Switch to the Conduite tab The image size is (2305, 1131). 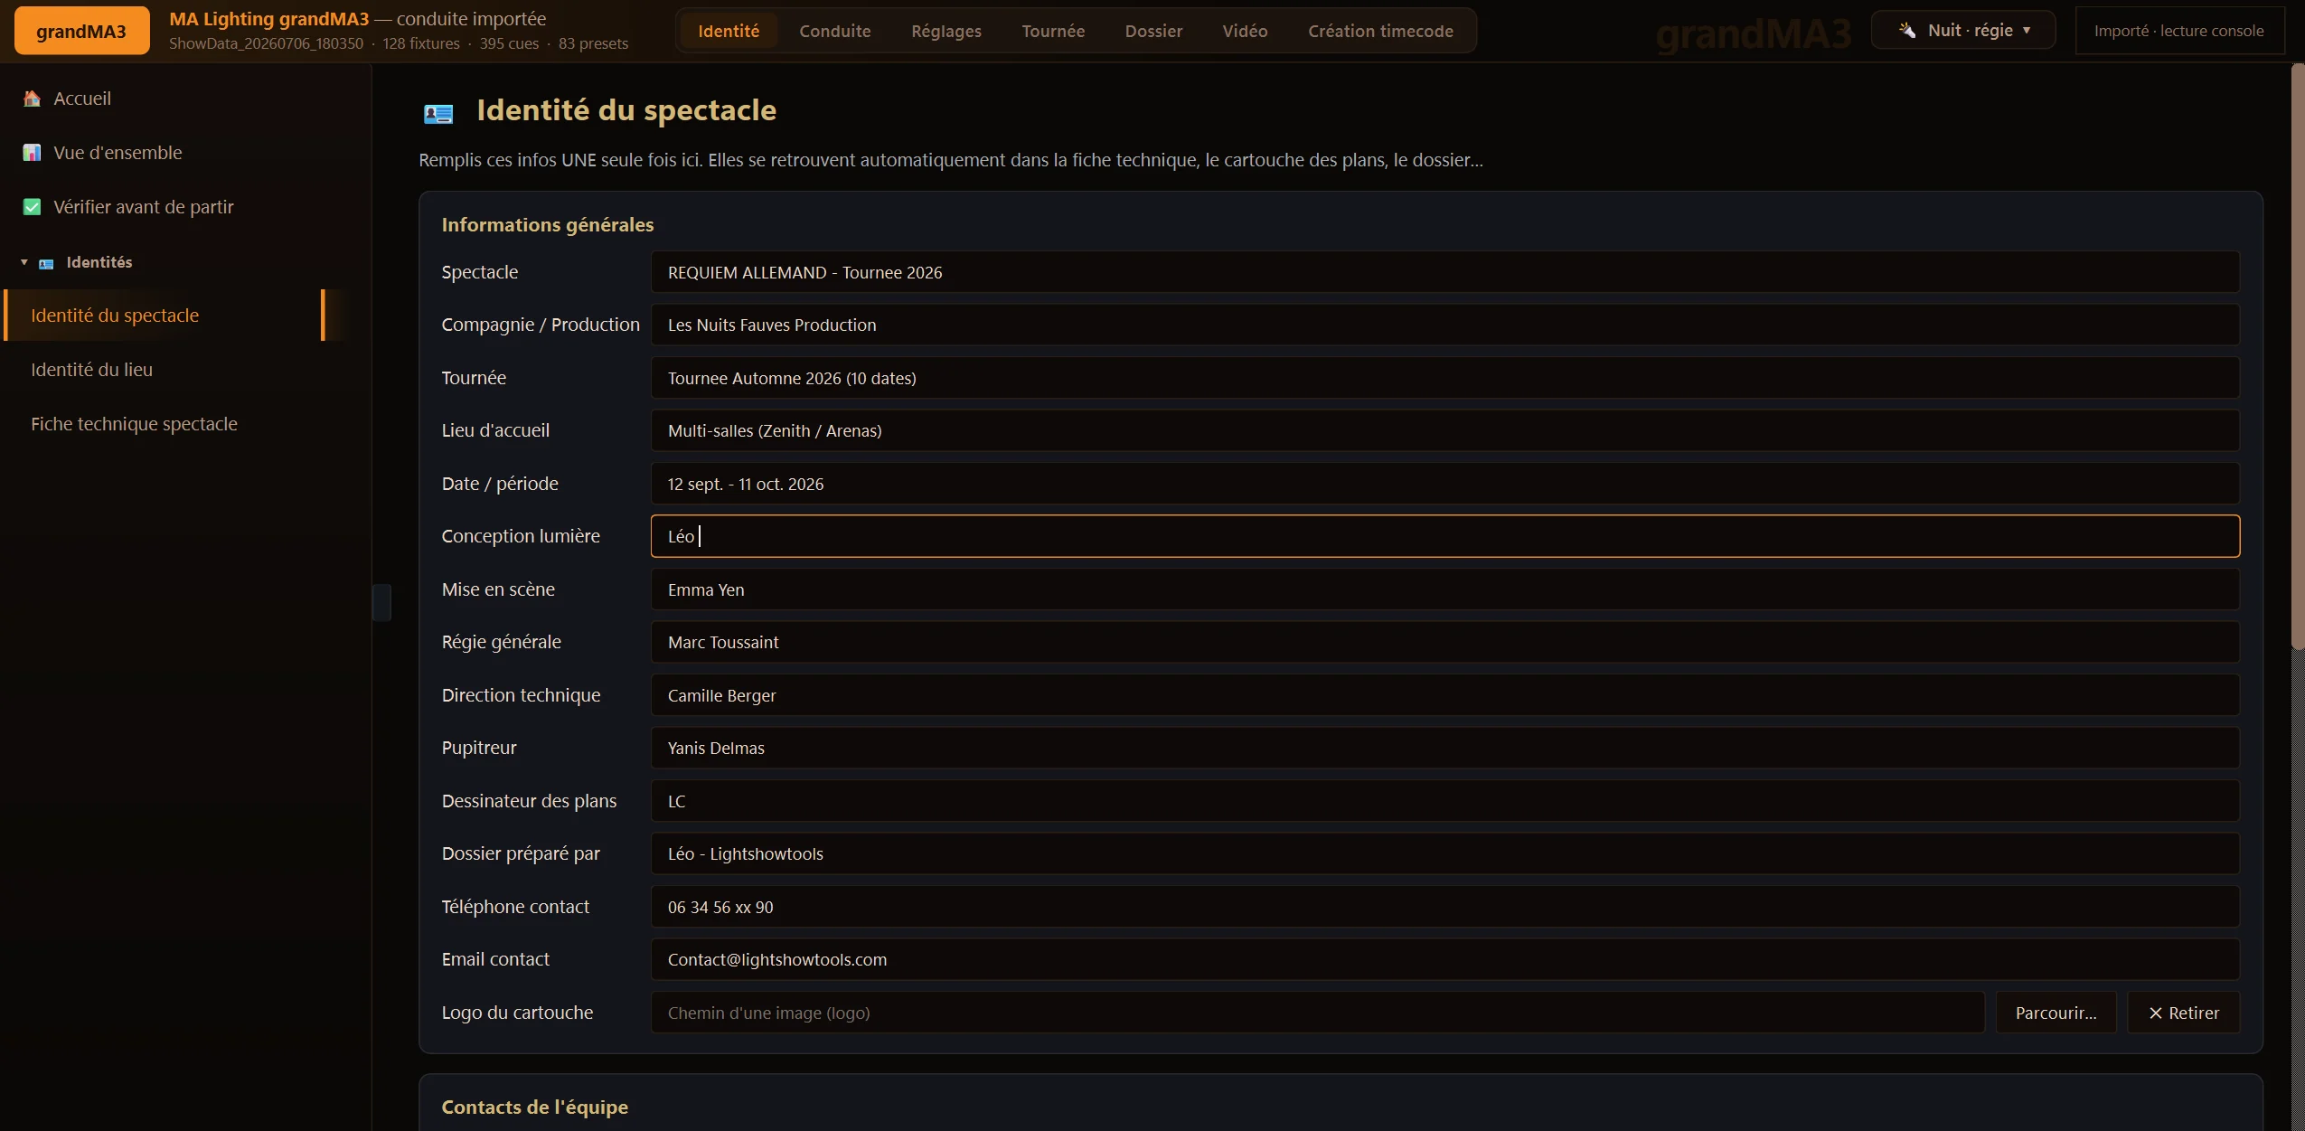click(x=834, y=31)
